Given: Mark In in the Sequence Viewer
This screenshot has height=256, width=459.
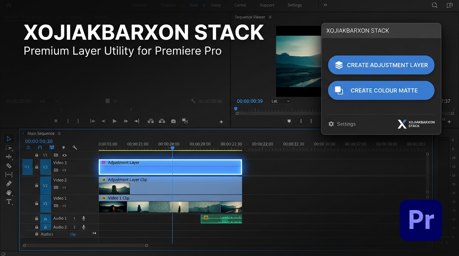Looking at the screenshot, I should coord(301,121).
